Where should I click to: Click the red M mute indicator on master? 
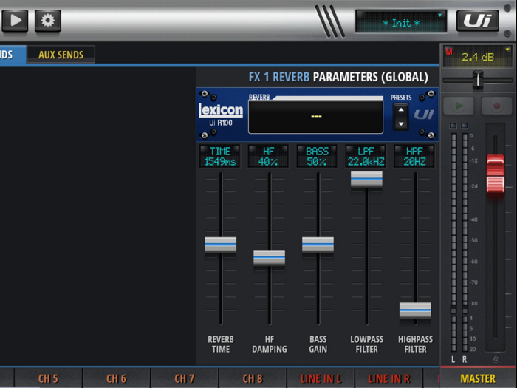point(449,52)
